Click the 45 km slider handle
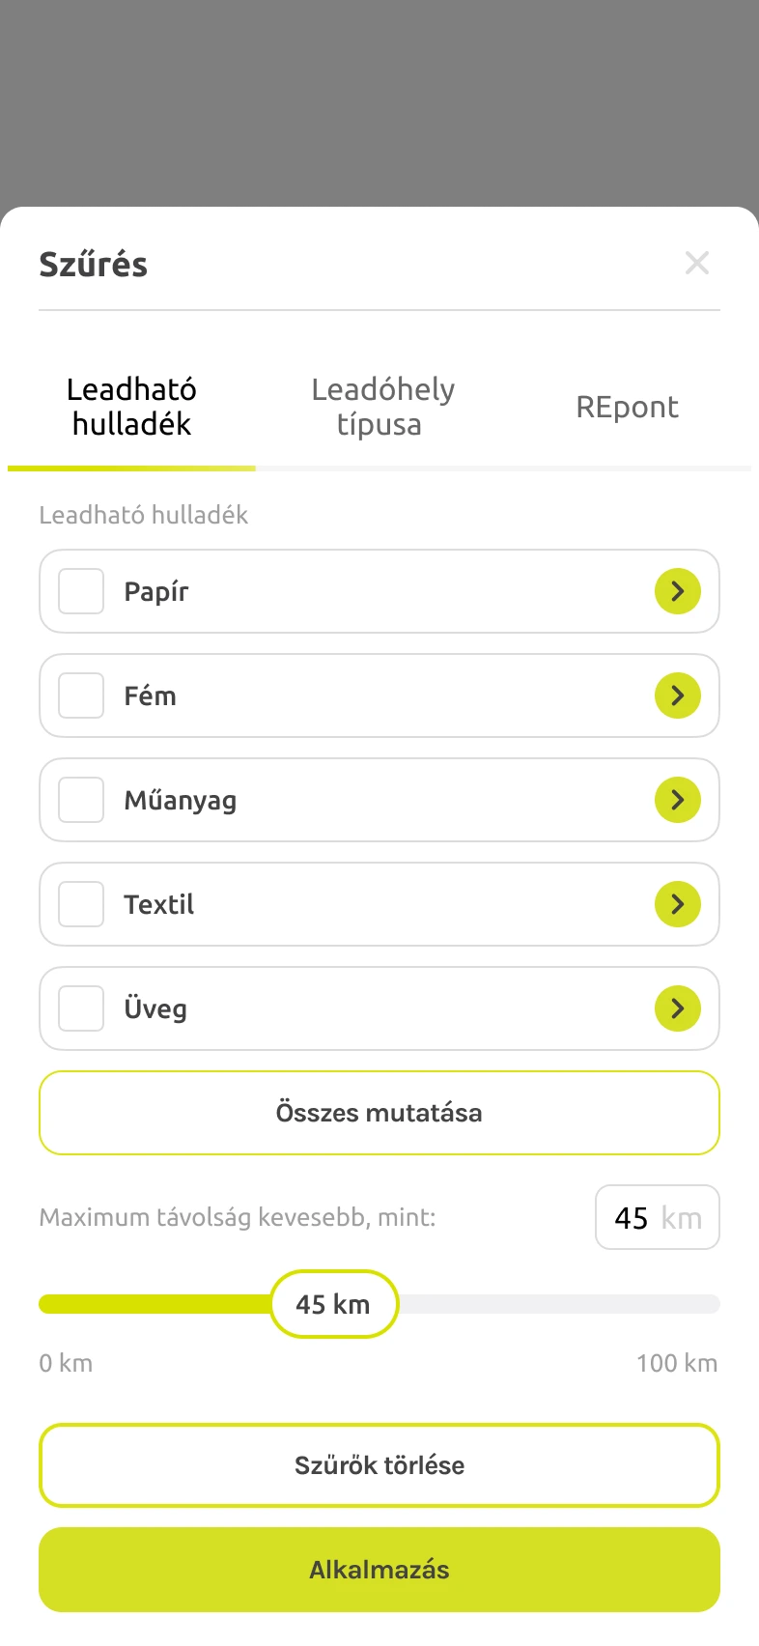The image size is (759, 1646). (334, 1304)
